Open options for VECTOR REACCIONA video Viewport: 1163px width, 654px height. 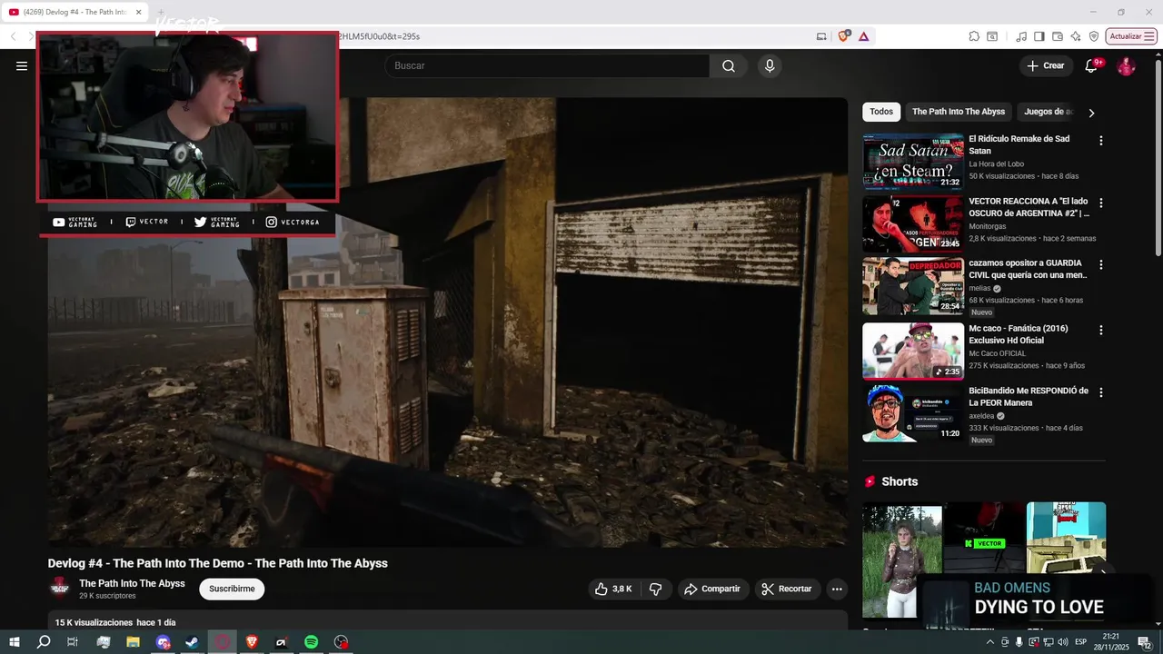tap(1100, 203)
